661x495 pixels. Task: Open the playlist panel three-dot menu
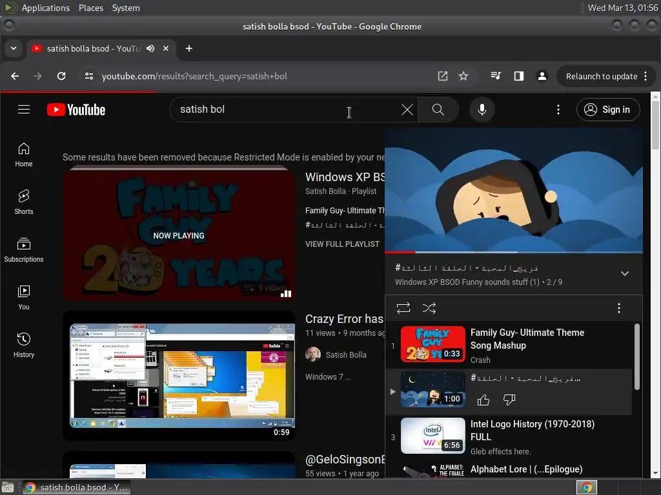(619, 308)
